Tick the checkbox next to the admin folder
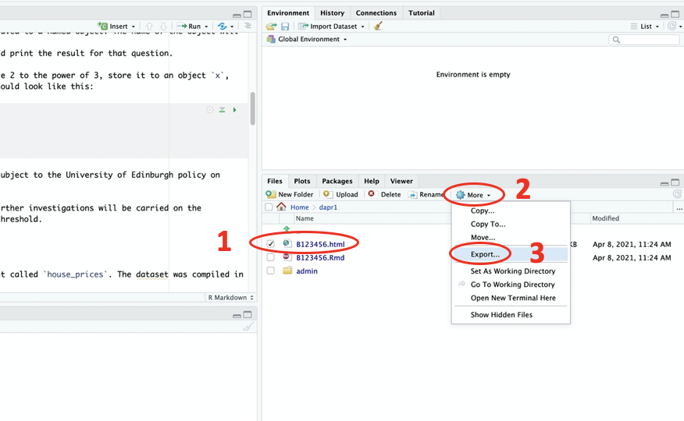The width and height of the screenshot is (684, 421). click(x=270, y=271)
